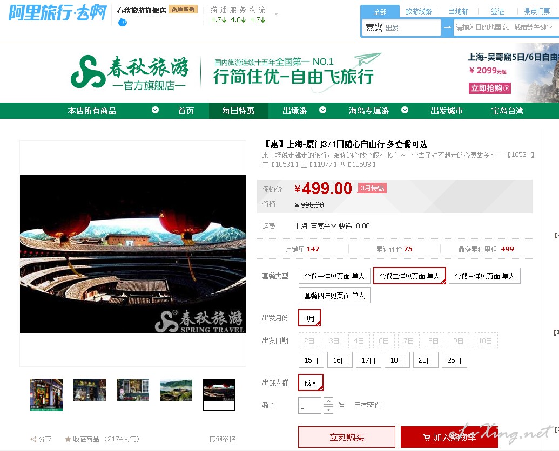Open the 出境游 nav item
Screen dimensions: 559x451
(295, 111)
